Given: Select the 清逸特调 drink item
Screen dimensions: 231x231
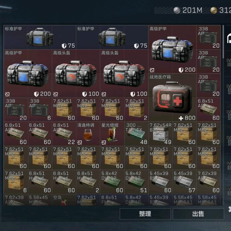Looking at the screenshot, I should [88, 134].
